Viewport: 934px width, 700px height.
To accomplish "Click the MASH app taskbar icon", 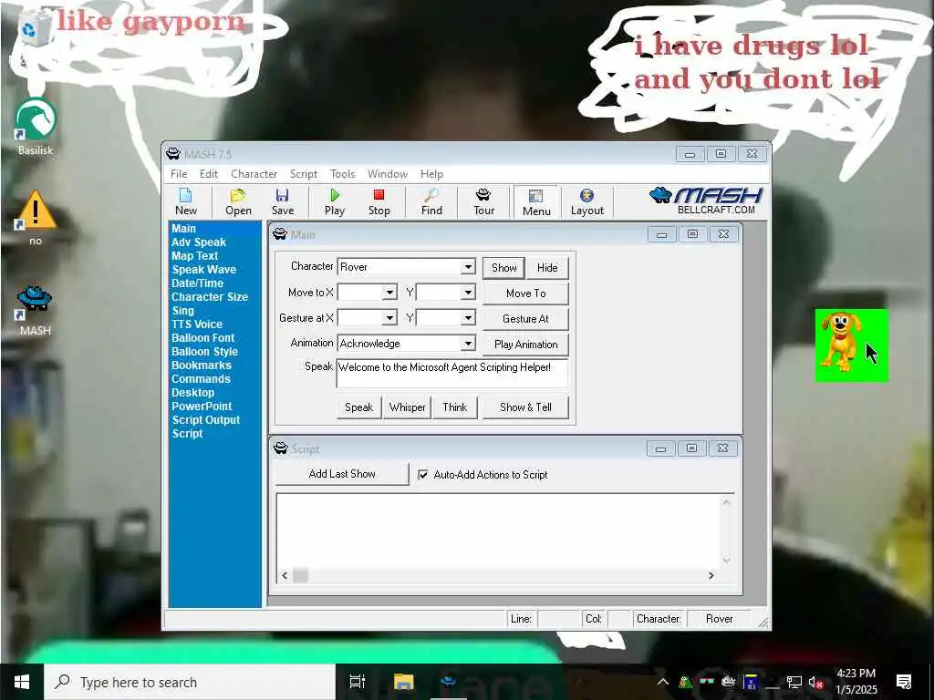I will pos(449,682).
